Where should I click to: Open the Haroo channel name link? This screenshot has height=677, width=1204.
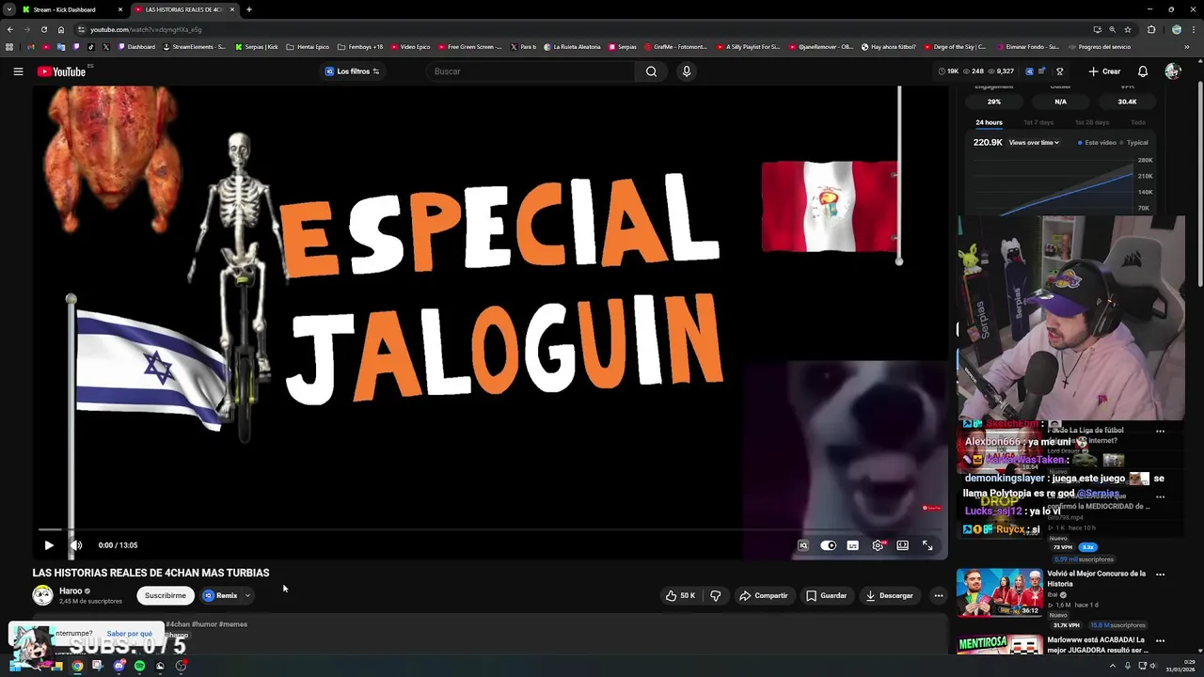[71, 590]
